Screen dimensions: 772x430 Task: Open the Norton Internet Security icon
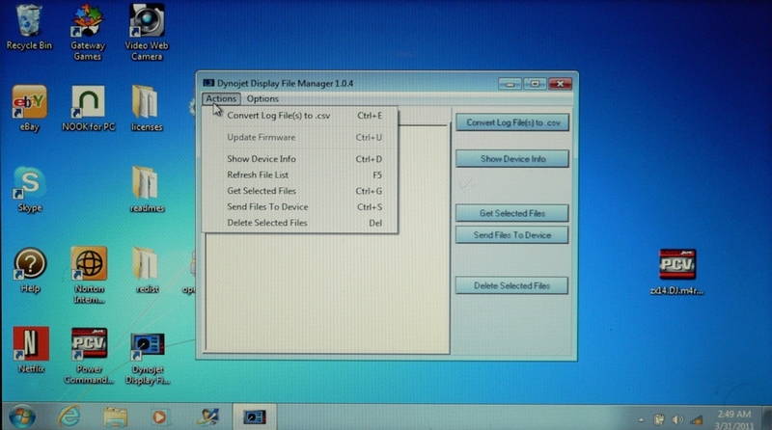click(89, 264)
